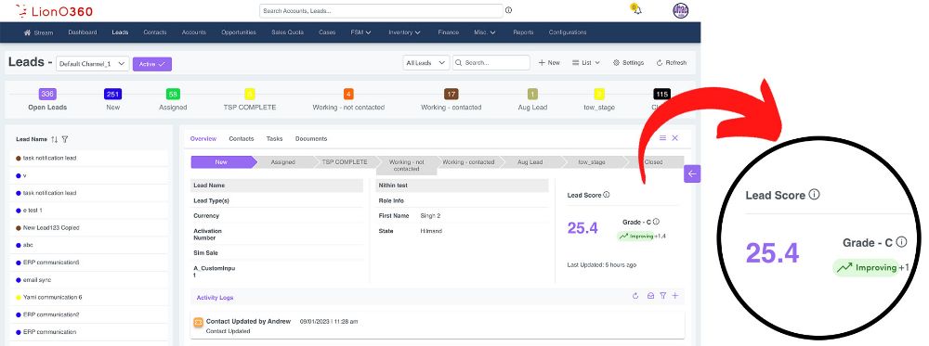This screenshot has width=929, height=346.
Task: Sort the list using Lead Name sort arrows
Action: (55, 139)
